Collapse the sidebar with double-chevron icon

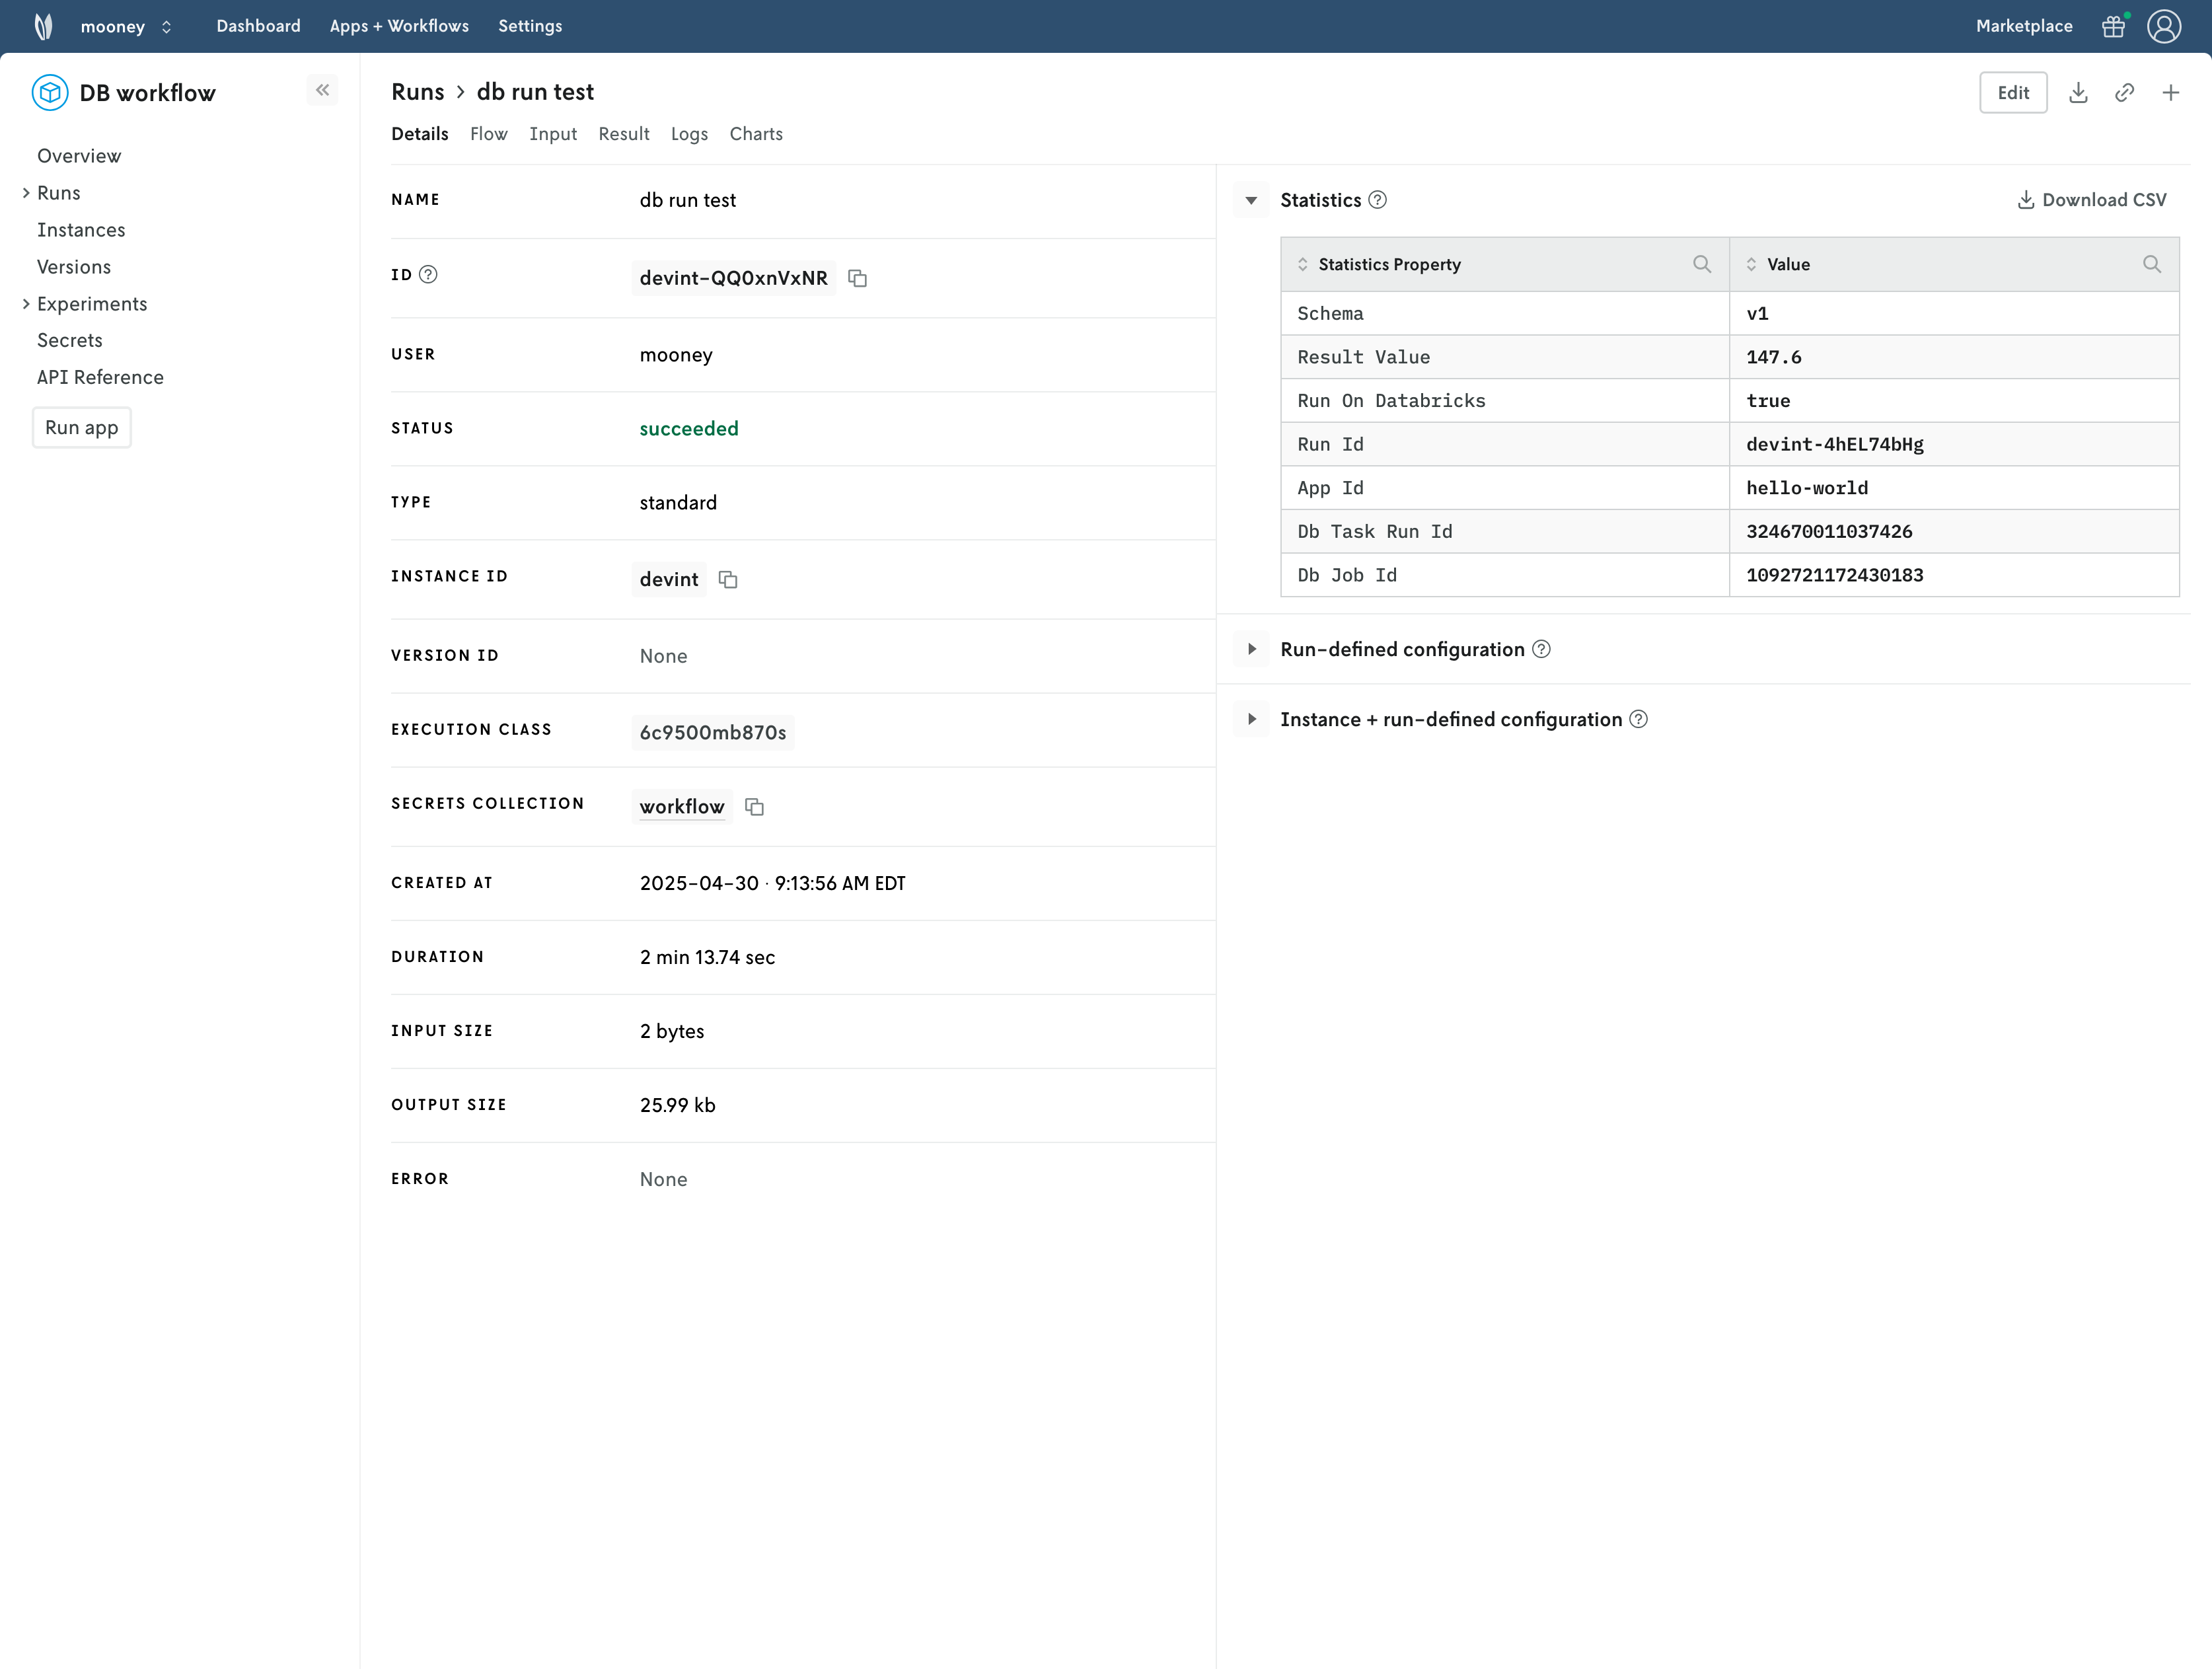(x=322, y=90)
